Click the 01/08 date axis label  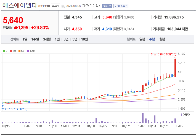click(91, 126)
